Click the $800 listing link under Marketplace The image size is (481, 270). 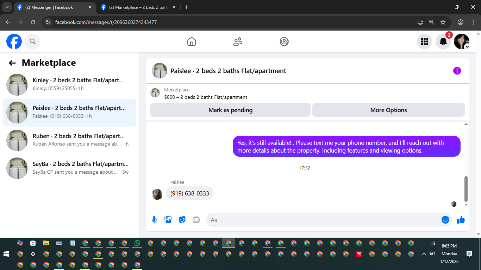[x=206, y=97]
